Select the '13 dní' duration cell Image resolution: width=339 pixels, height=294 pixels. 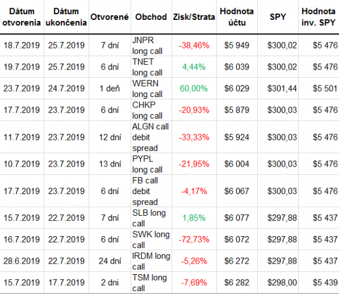(x=110, y=164)
